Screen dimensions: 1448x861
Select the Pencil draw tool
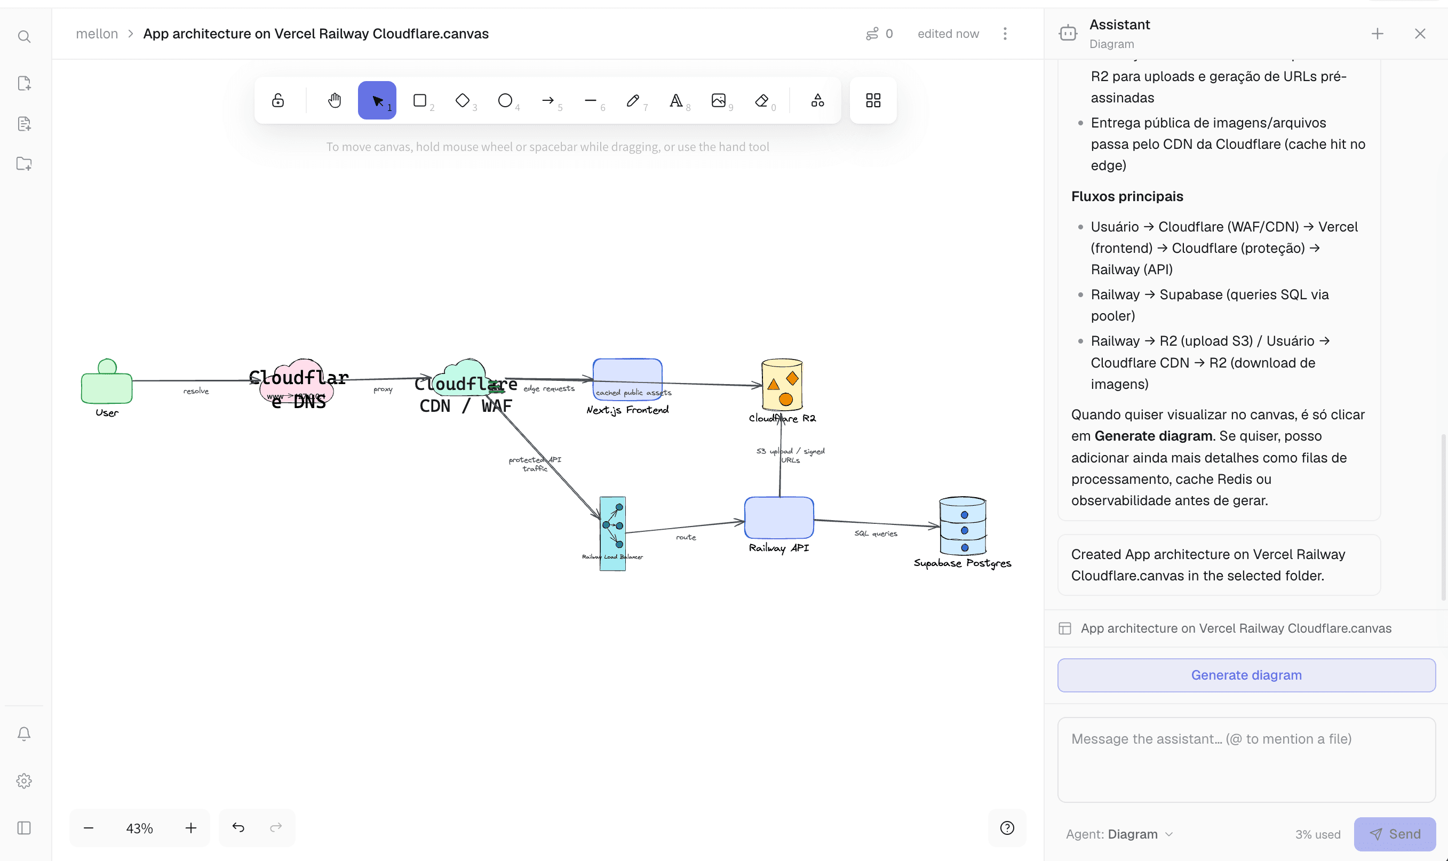(x=633, y=100)
